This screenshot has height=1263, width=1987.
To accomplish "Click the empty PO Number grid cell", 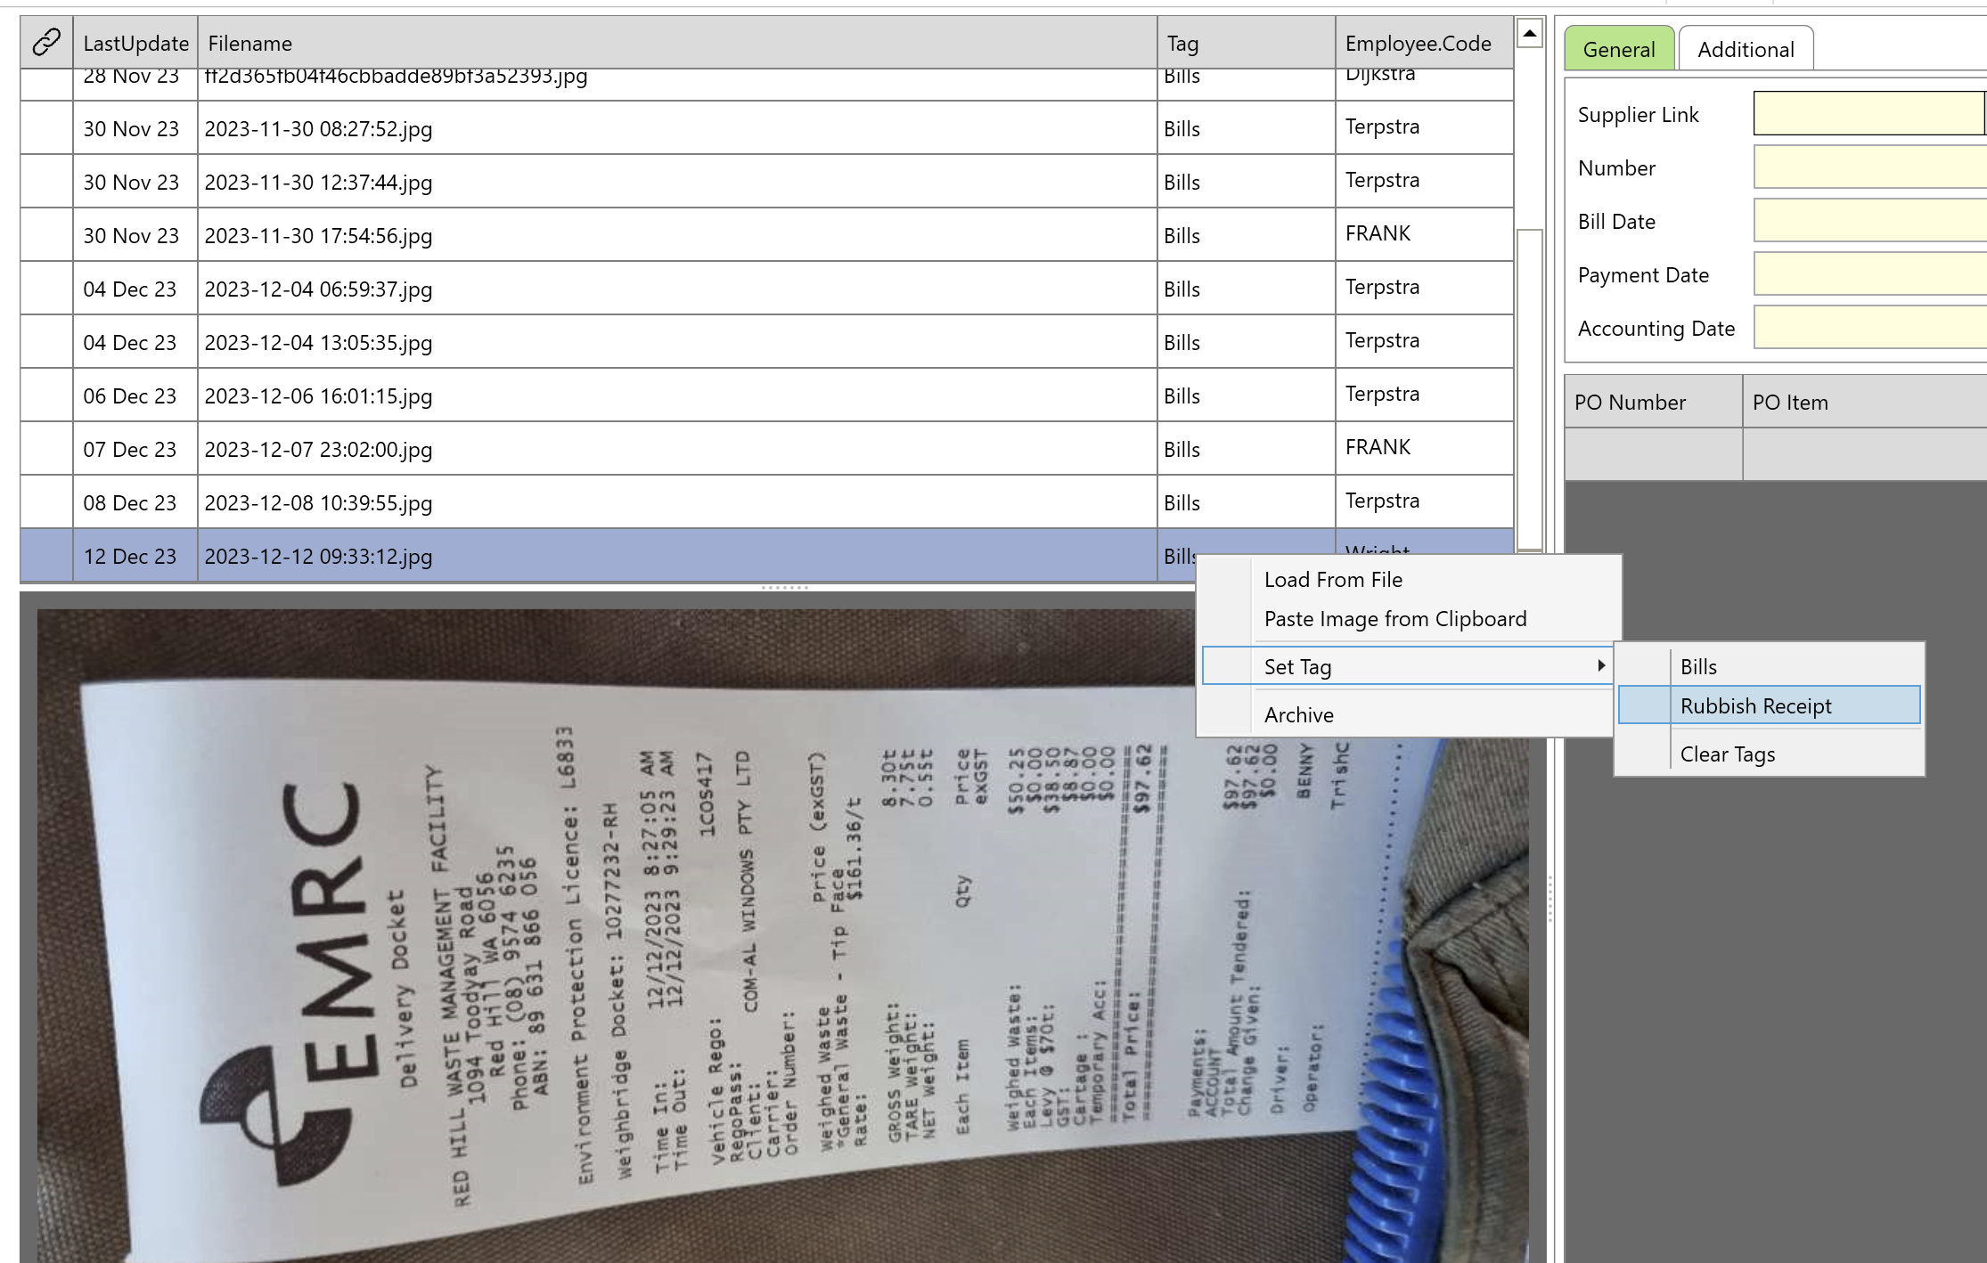I will (1654, 454).
